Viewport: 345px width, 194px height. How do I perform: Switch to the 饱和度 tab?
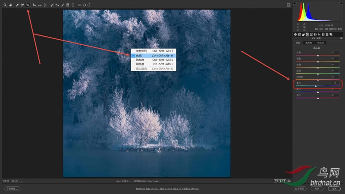pos(309,43)
